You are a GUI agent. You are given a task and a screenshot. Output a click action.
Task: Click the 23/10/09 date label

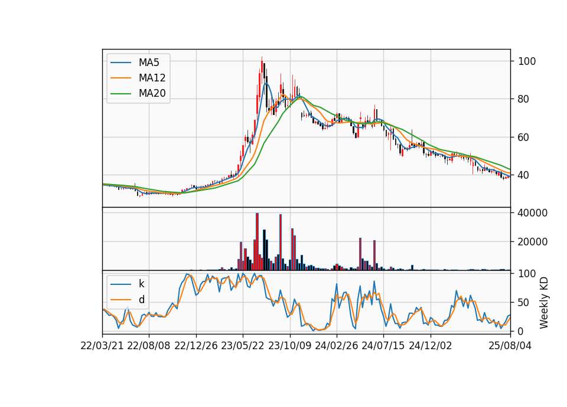point(289,346)
